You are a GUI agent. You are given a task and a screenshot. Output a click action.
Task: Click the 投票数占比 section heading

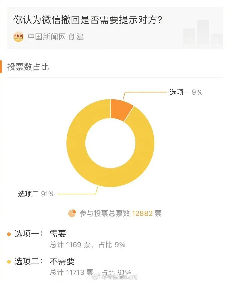[28, 67]
